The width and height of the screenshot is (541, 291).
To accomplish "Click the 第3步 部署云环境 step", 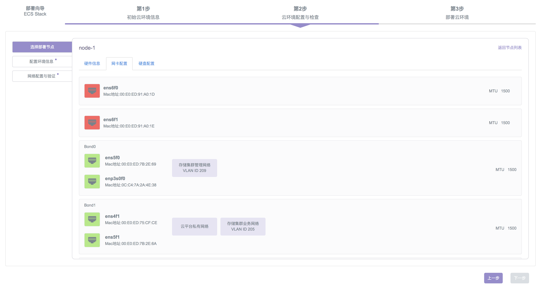I will pyautogui.click(x=457, y=13).
